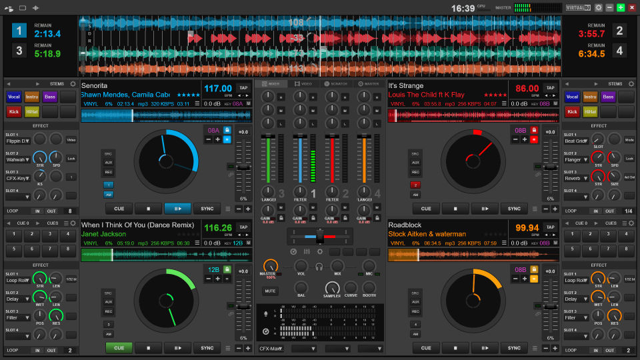Open the Beat Grid effect dropdown on deck 2

pyautogui.click(x=576, y=141)
